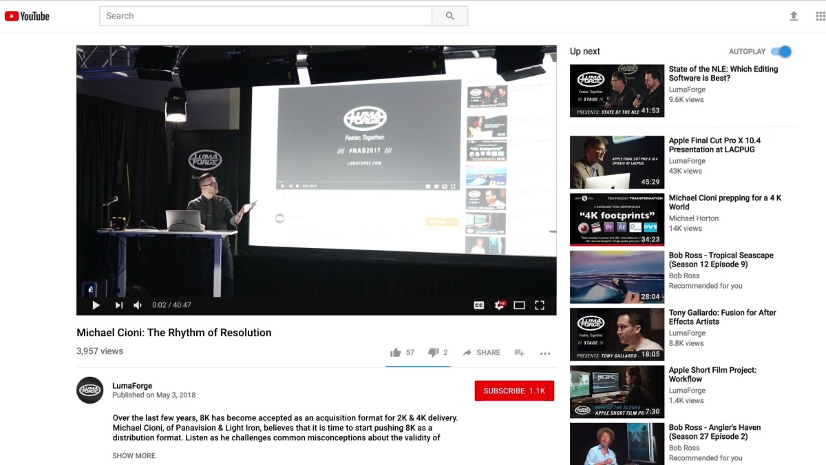Expand description with SHOW MORE

pos(134,455)
